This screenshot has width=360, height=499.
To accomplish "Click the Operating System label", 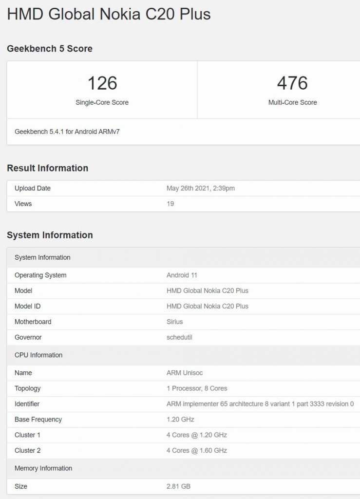I will (x=40, y=275).
